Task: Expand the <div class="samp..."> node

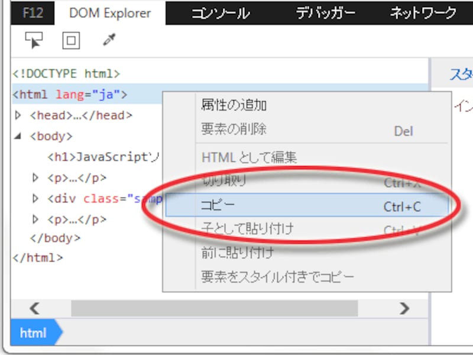Action: click(x=34, y=198)
